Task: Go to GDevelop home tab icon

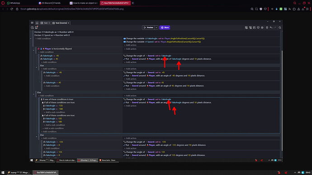Action: coord(37,23)
